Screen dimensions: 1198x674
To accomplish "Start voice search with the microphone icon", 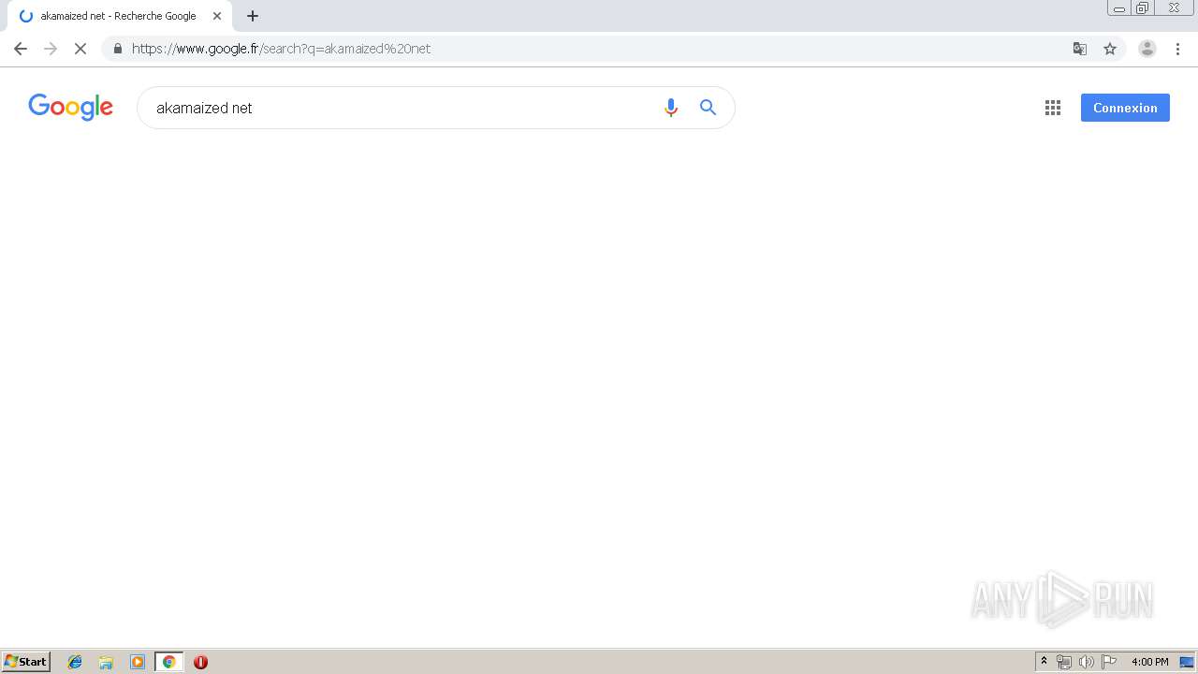I will coord(670,108).
